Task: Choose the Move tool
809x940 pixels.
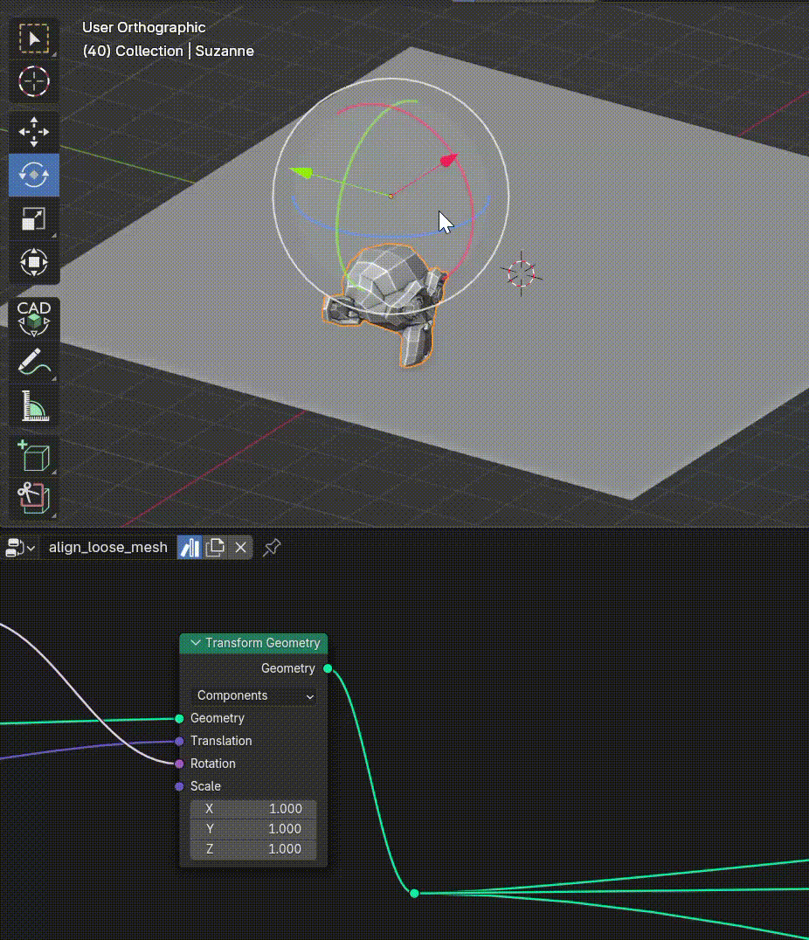Action: pos(33,132)
